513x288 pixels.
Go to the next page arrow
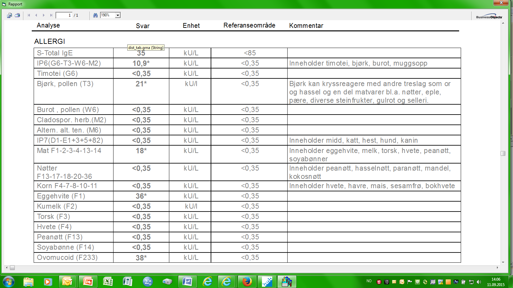pos(44,15)
